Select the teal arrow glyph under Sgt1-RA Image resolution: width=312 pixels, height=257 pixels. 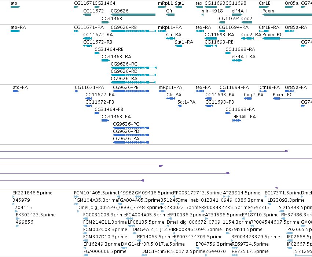coord(179,46)
